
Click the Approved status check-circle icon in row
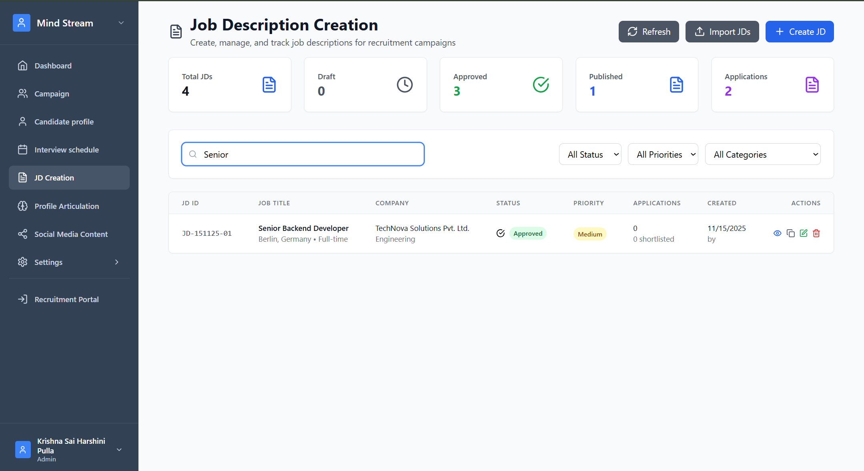coord(501,233)
